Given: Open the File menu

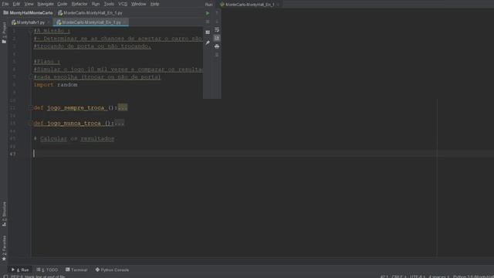Looking at the screenshot, I should [5, 4].
